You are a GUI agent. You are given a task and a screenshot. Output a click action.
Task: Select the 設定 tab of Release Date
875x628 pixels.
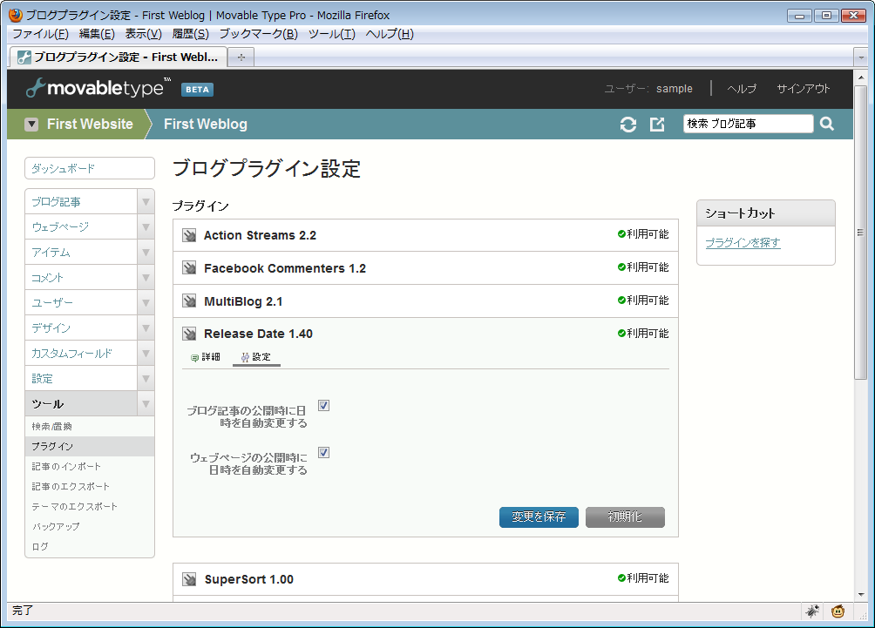coord(256,357)
